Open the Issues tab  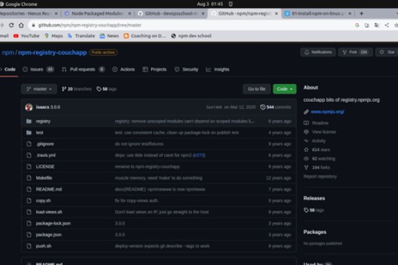click(38, 69)
